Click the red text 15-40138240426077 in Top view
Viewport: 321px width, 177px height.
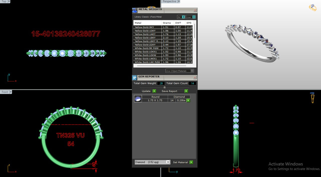click(x=66, y=34)
